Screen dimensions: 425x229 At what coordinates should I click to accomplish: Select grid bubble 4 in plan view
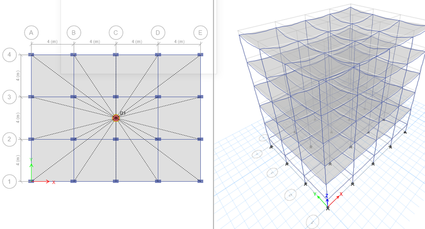[10, 55]
